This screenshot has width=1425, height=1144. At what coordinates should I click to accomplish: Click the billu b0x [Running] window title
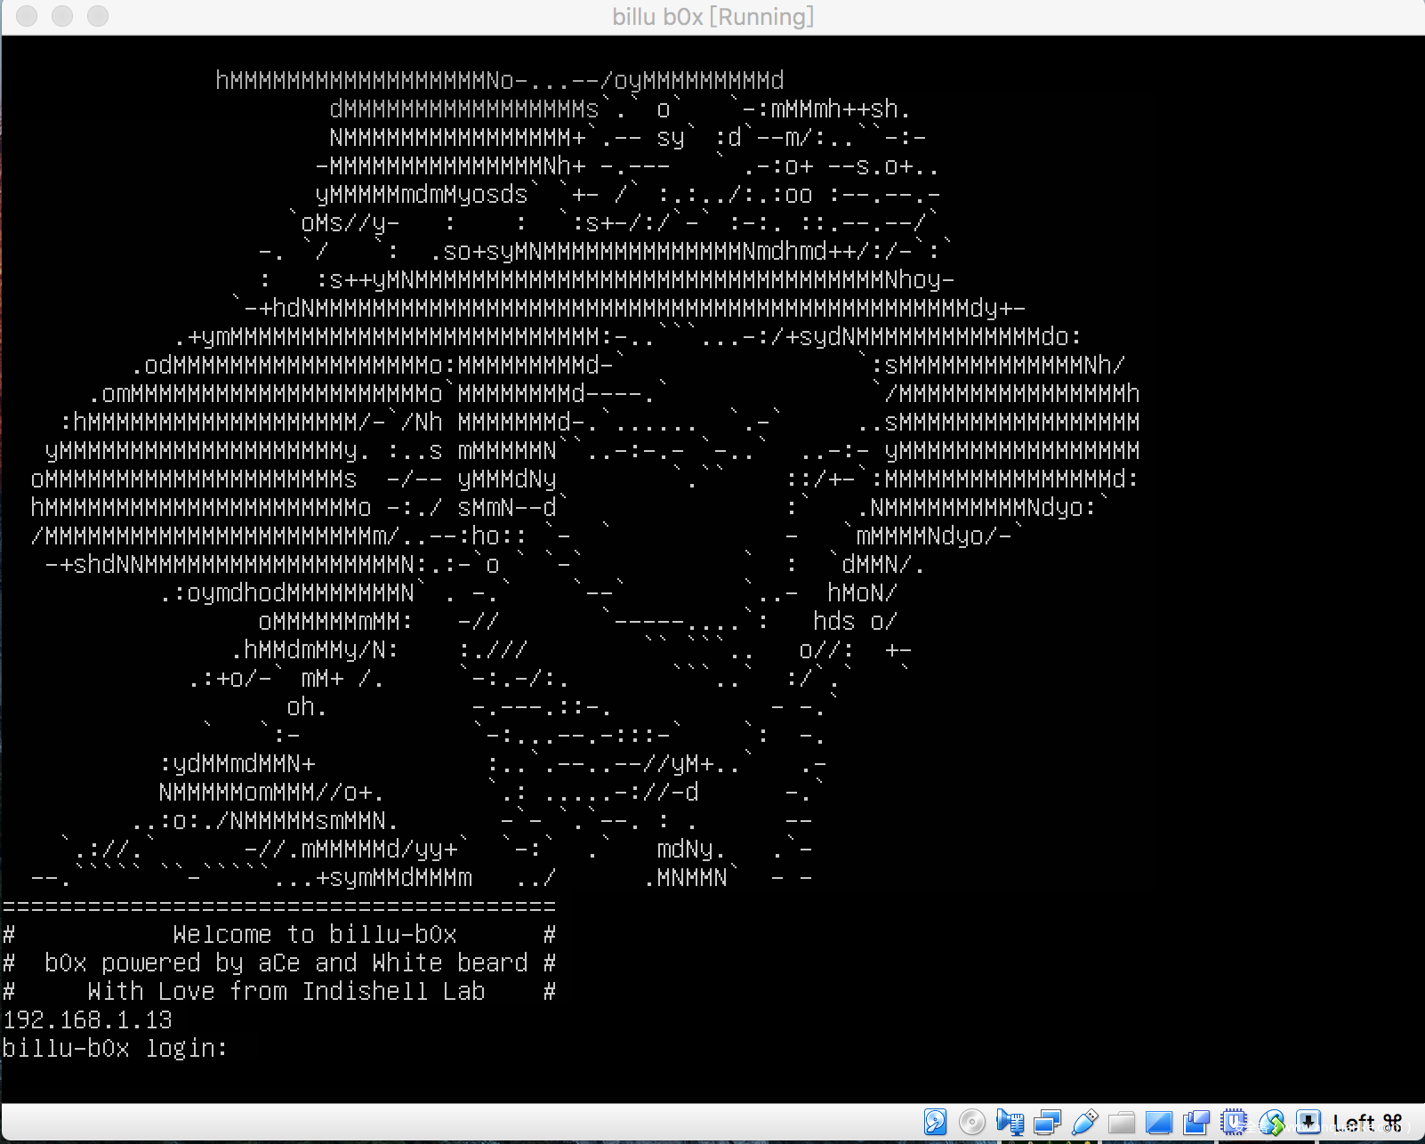pyautogui.click(x=712, y=17)
